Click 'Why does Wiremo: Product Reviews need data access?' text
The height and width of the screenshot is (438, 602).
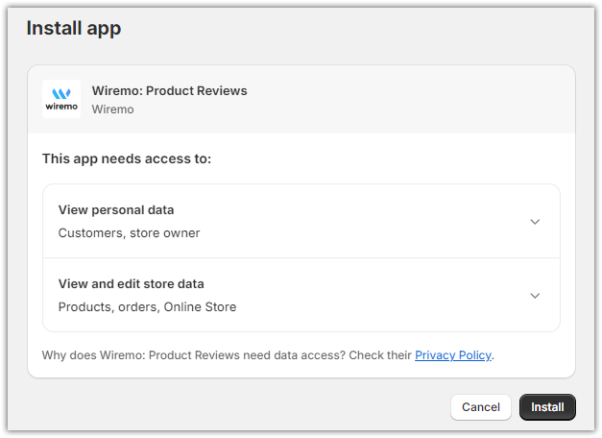tap(194, 355)
